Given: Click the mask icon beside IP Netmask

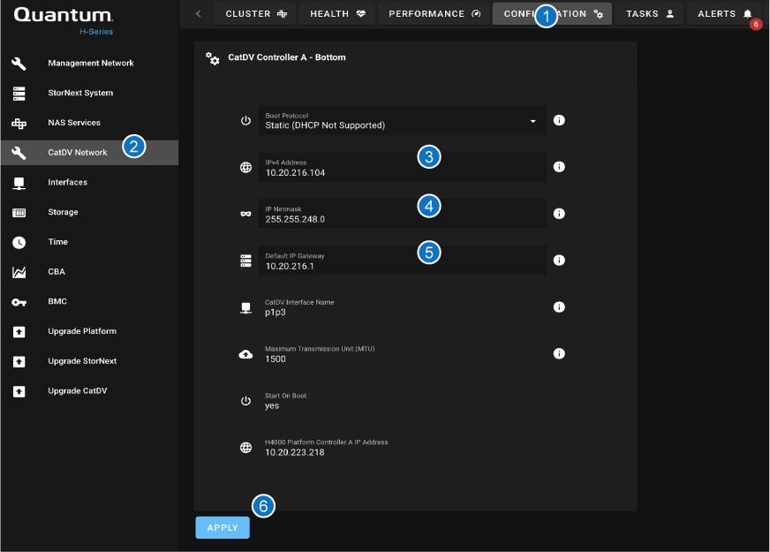Looking at the screenshot, I should click(x=245, y=214).
